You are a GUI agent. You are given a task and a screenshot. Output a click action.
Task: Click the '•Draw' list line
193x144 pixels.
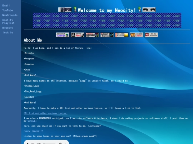click(27, 70)
